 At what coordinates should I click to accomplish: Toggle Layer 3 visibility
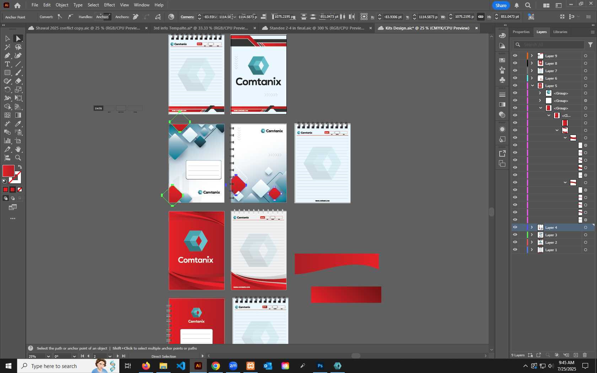(x=515, y=235)
